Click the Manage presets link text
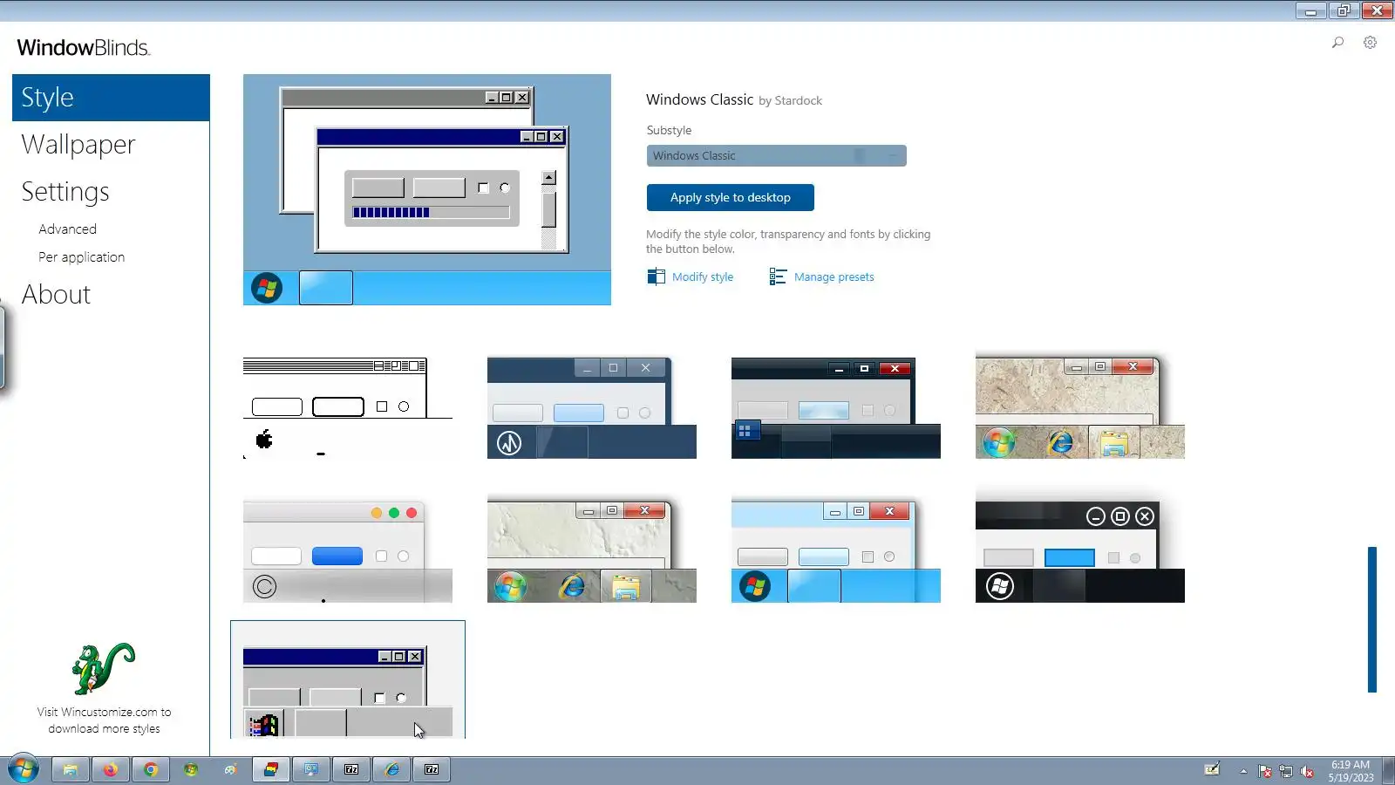This screenshot has height=785, width=1395. tap(834, 277)
